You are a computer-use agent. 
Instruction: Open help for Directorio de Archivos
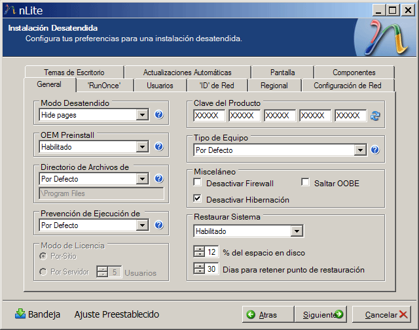pyautogui.click(x=159, y=178)
